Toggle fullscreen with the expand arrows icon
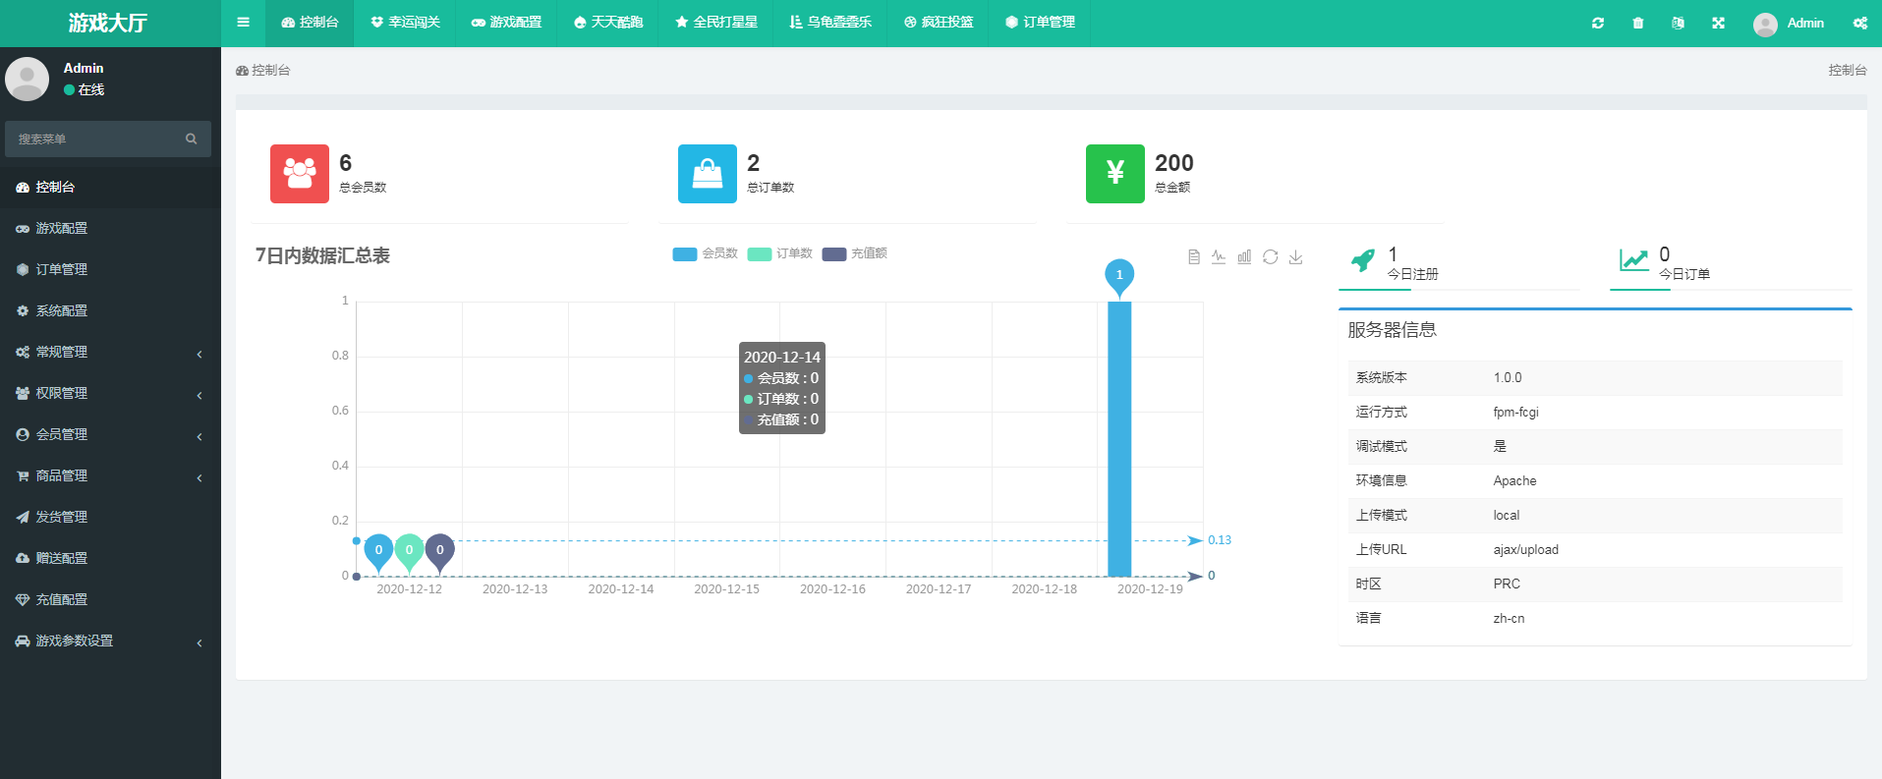This screenshot has height=779, width=1882. click(1718, 23)
